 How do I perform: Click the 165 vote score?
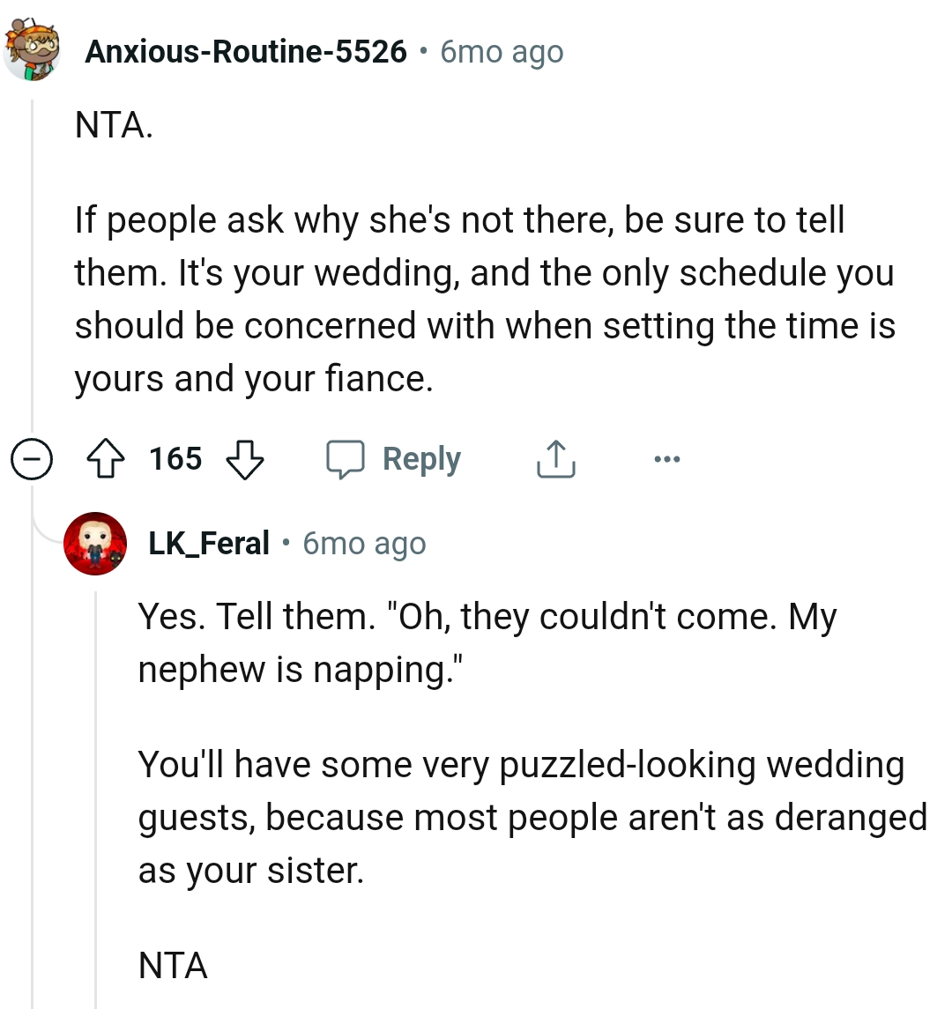point(175,458)
